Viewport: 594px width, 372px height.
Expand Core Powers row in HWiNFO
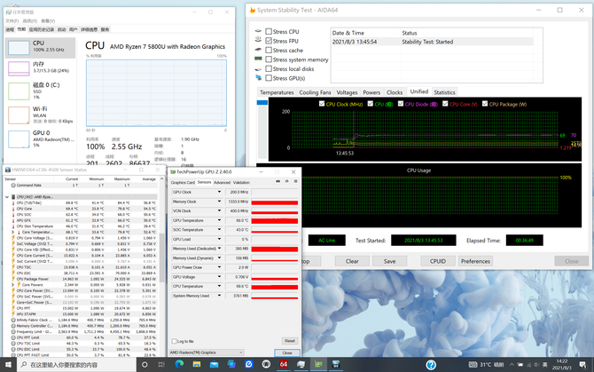pos(13,284)
